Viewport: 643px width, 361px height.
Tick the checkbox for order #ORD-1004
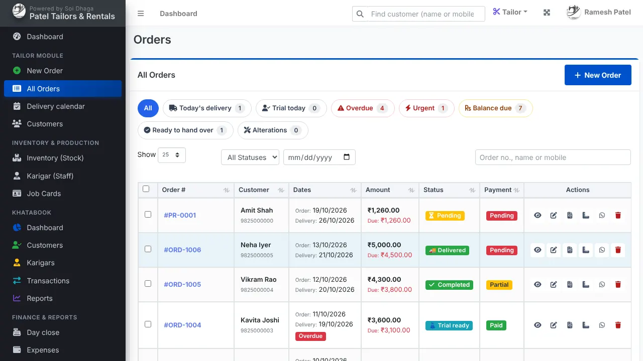[148, 324]
